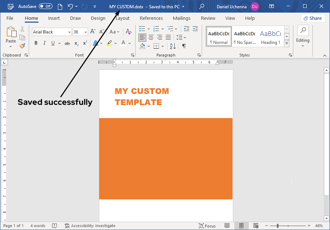The image size is (330, 230).
Task: Apply italic formatting
Action: coord(44,43)
